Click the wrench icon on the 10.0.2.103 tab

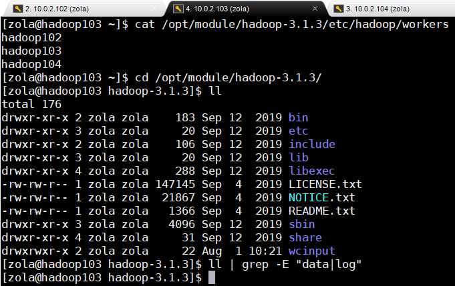point(178,9)
